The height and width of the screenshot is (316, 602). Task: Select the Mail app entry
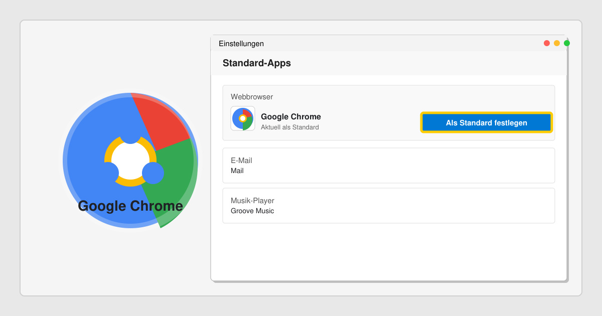pos(237,171)
